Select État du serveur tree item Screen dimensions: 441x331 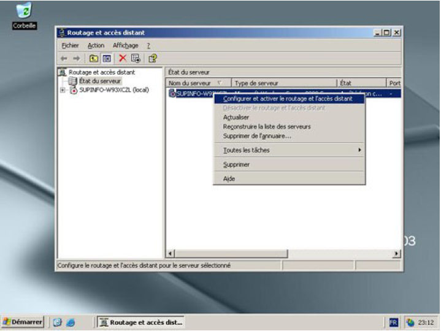(x=100, y=81)
